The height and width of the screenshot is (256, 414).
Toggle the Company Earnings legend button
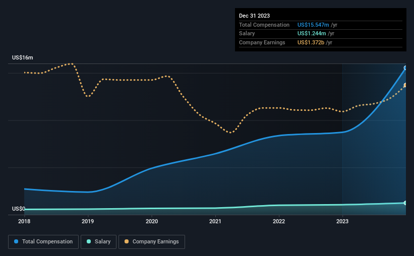[x=152, y=242]
